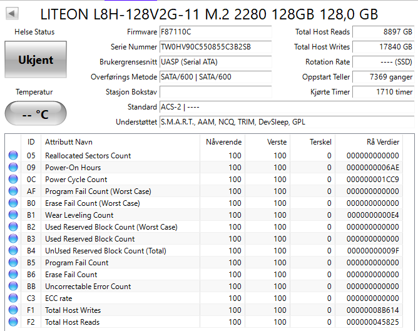Click status orb for Total Host Reads row
Viewport: 418px width, 331px height.
click(13, 322)
